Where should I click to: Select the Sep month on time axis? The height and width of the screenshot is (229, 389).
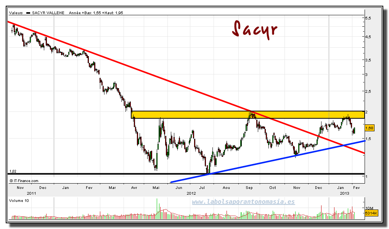point(249,188)
